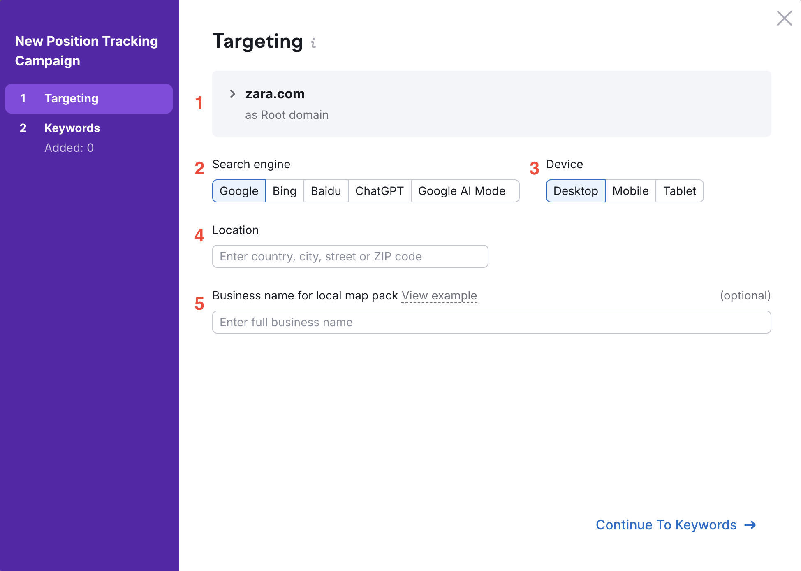Viewport: 801px width, 571px height.
Task: Switch device to Mobile
Action: 630,191
